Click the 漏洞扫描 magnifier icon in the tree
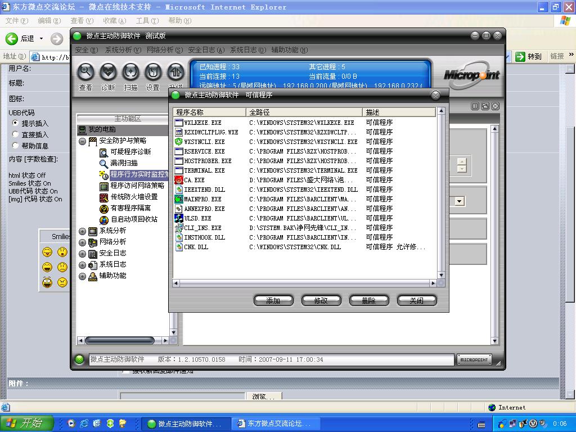This screenshot has width=576, height=432. tap(104, 164)
